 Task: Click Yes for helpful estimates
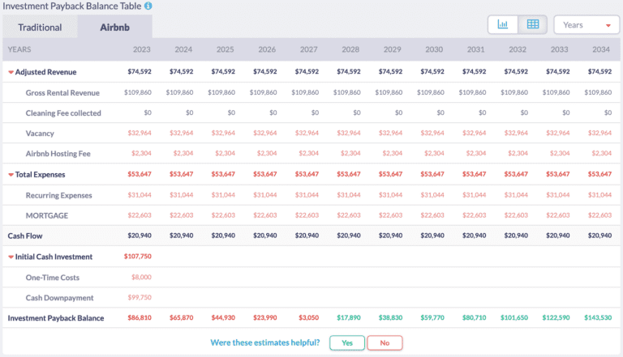click(x=346, y=342)
